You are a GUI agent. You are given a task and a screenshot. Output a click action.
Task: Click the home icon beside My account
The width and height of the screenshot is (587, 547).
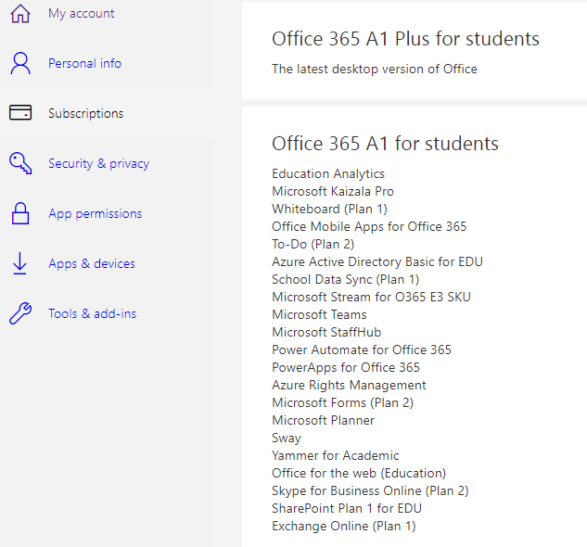[x=20, y=14]
